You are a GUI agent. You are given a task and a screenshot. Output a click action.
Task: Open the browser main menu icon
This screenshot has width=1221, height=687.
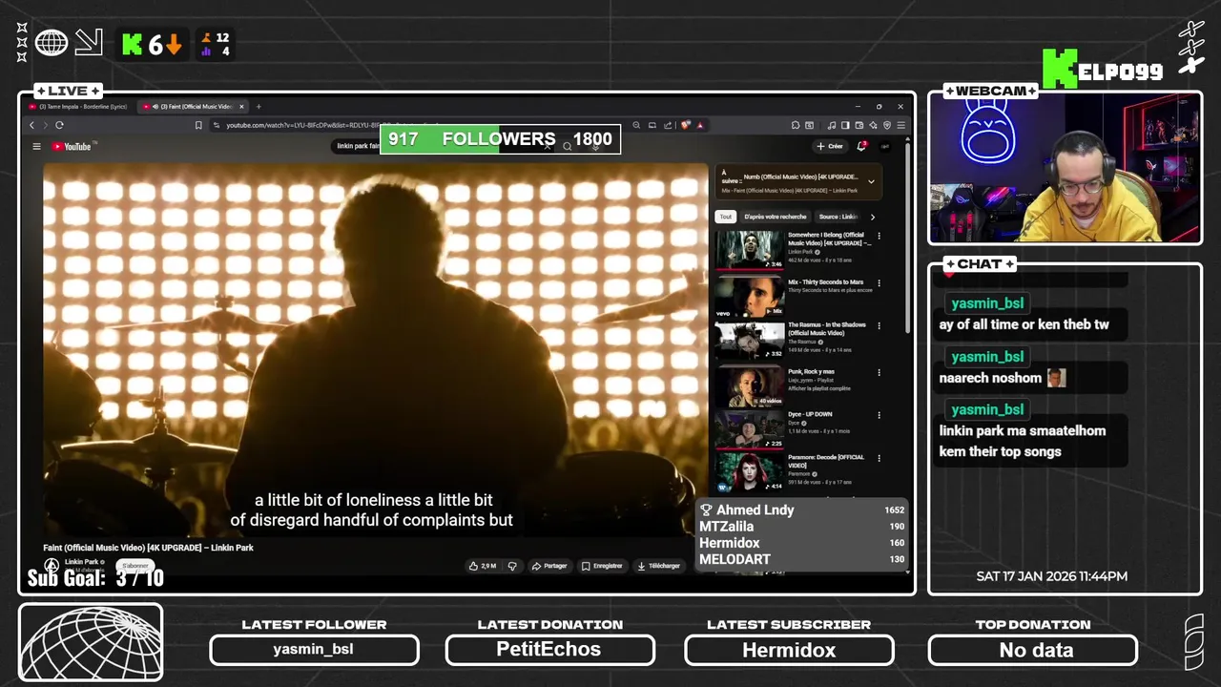900,125
